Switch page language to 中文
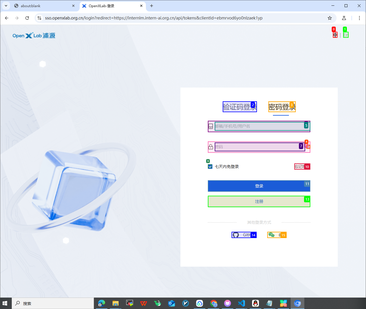366x309 pixels. [x=335, y=35]
